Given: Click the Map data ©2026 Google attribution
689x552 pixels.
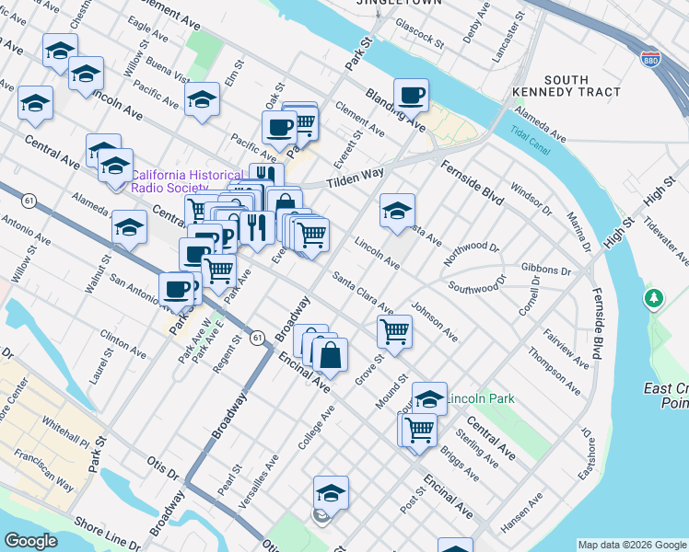Looking at the screenshot, I should (x=633, y=545).
